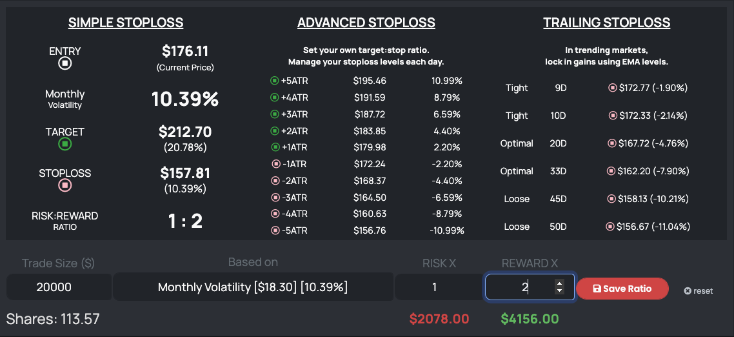The width and height of the screenshot is (734, 337).
Task: Open the Monthly Volatility 'Based on' dropdown
Action: click(x=253, y=287)
